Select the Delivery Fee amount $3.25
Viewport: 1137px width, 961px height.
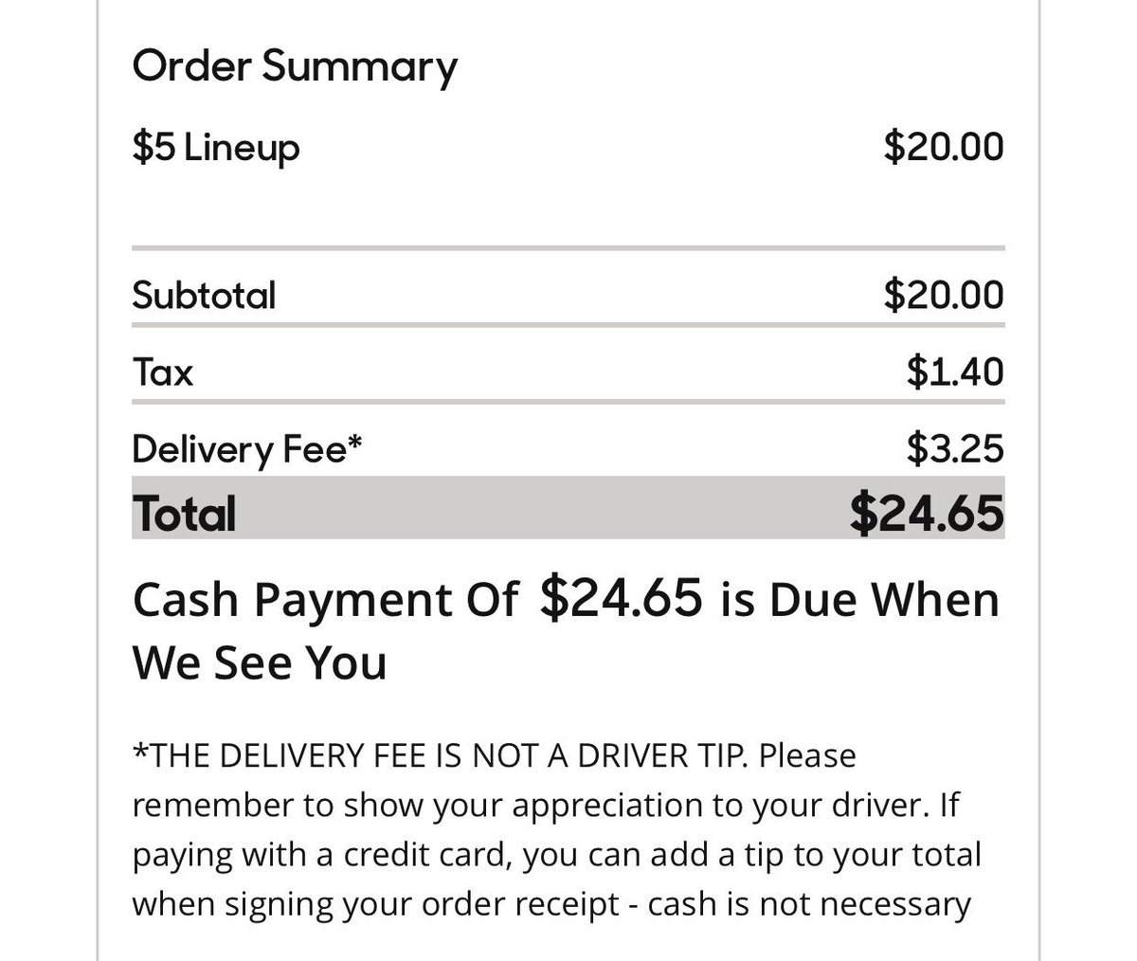(954, 448)
